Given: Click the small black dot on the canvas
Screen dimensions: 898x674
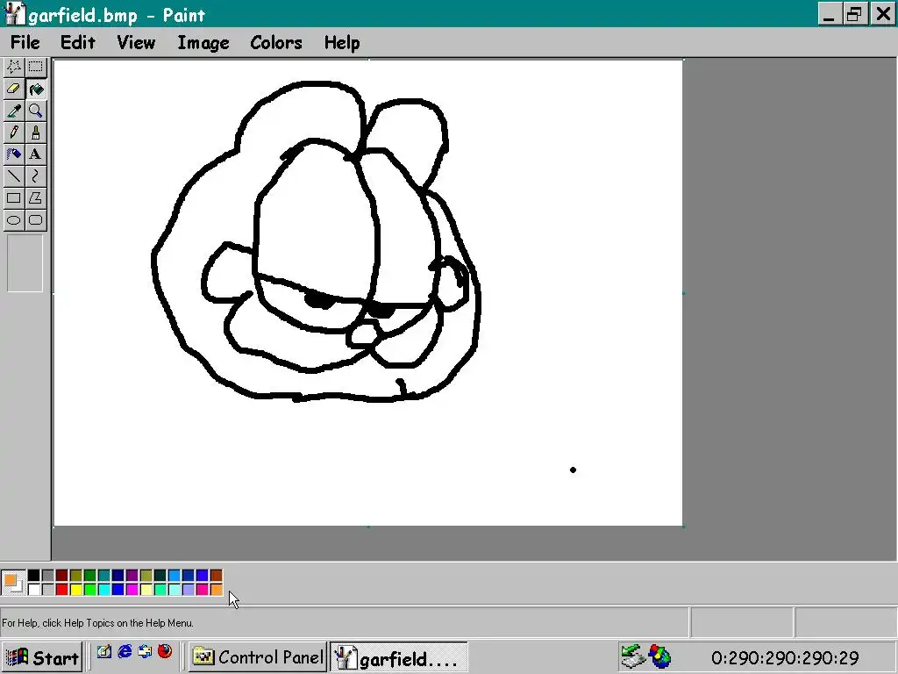Looking at the screenshot, I should point(573,470).
